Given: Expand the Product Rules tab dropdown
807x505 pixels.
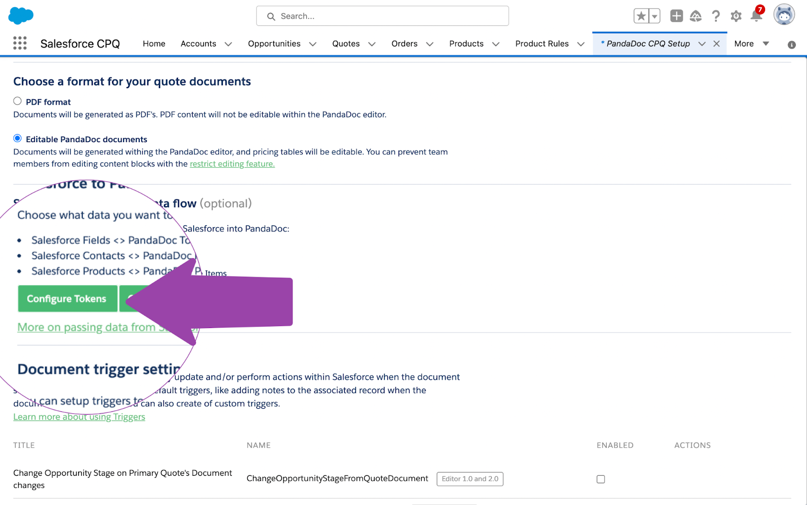Looking at the screenshot, I should 581,44.
